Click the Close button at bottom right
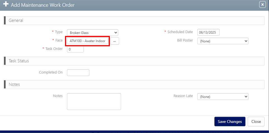Viewport: 269px width, 133px height. pyautogui.click(x=256, y=121)
